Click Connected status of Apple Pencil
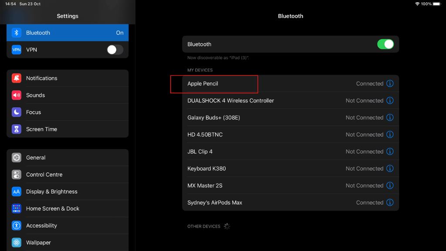Image resolution: width=446 pixels, height=251 pixels. coord(370,84)
